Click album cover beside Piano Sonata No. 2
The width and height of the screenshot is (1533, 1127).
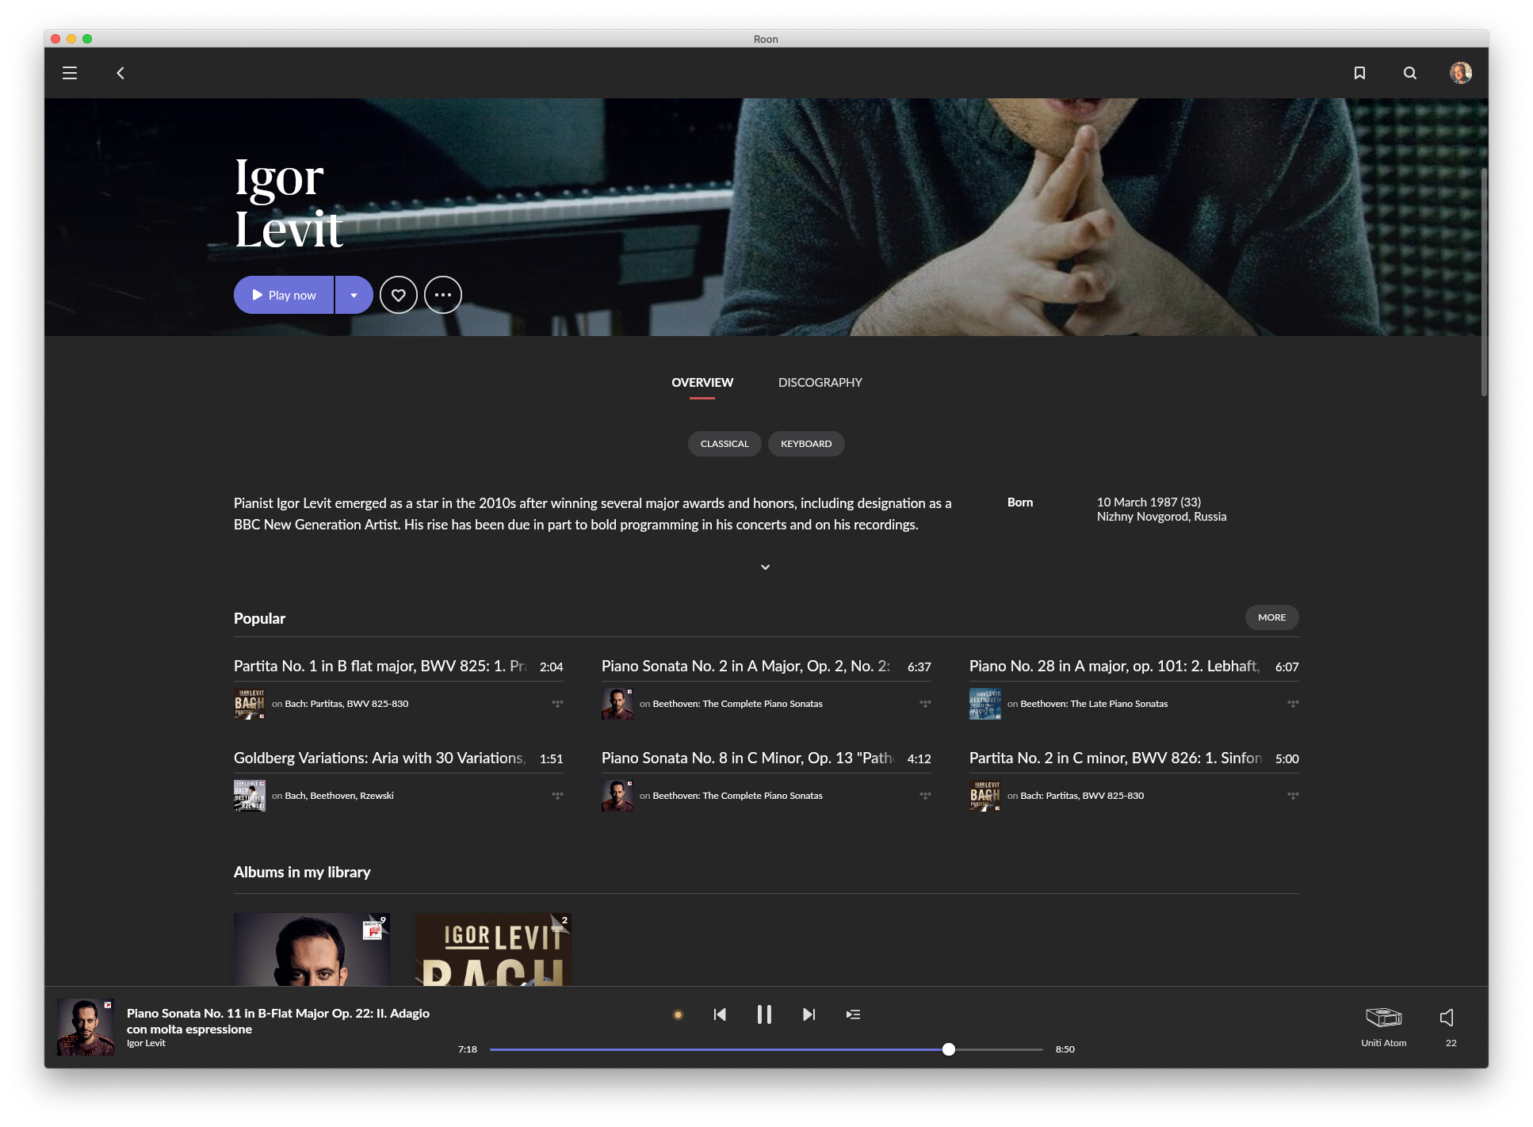617,704
